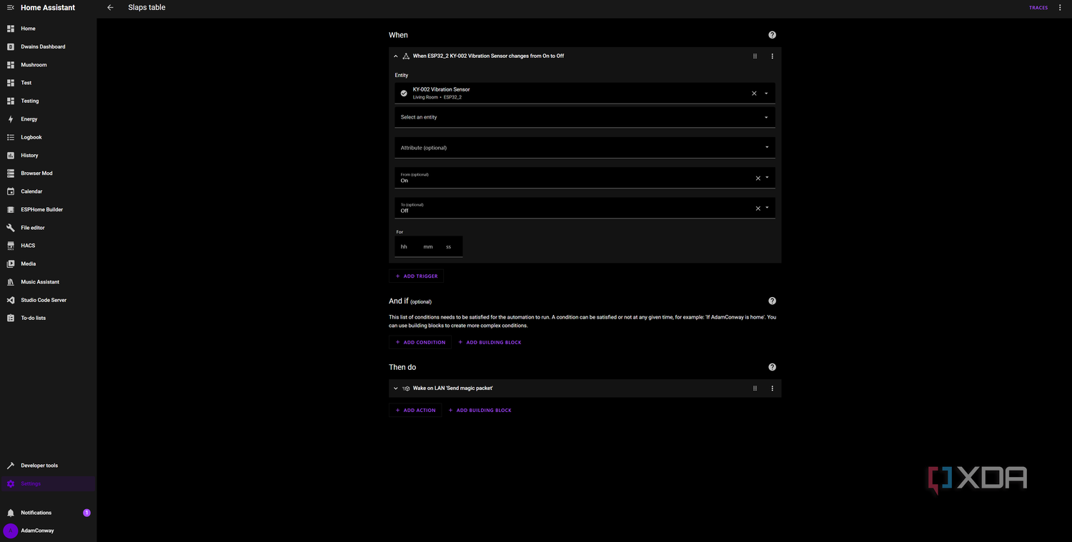The width and height of the screenshot is (1072, 542).
Task: Click the Add Trigger button
Action: coord(417,276)
